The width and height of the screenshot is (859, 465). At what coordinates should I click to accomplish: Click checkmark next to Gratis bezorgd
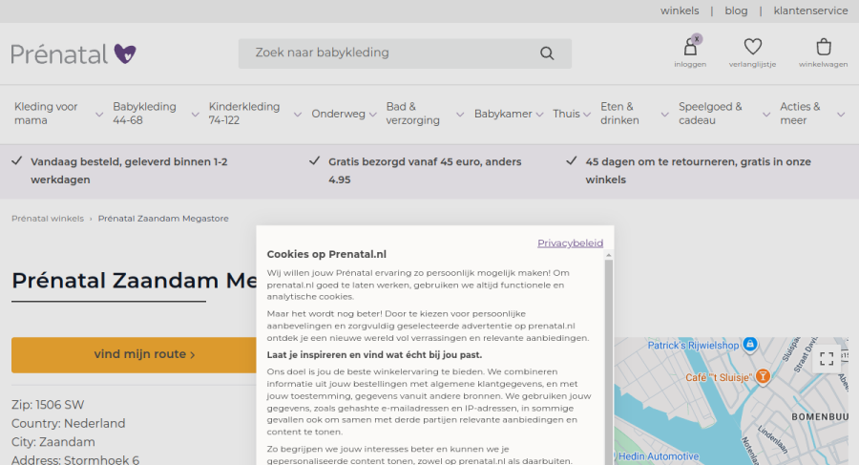(x=314, y=160)
